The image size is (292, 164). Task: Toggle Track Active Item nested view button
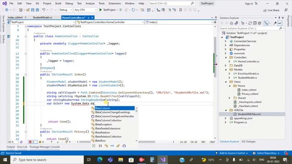click(266, 23)
